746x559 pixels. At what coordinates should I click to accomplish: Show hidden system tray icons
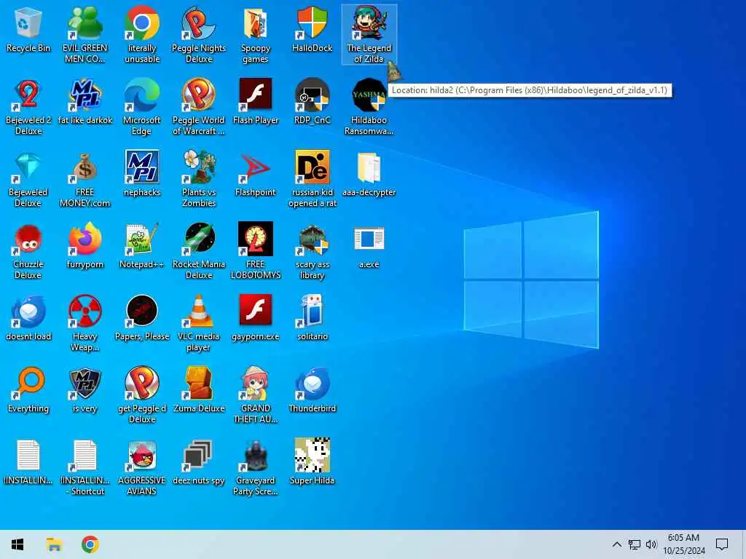point(616,544)
